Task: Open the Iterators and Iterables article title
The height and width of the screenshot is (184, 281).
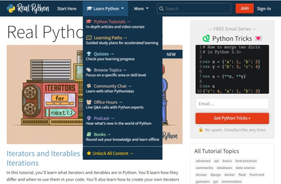Action: pyautogui.click(x=45, y=158)
